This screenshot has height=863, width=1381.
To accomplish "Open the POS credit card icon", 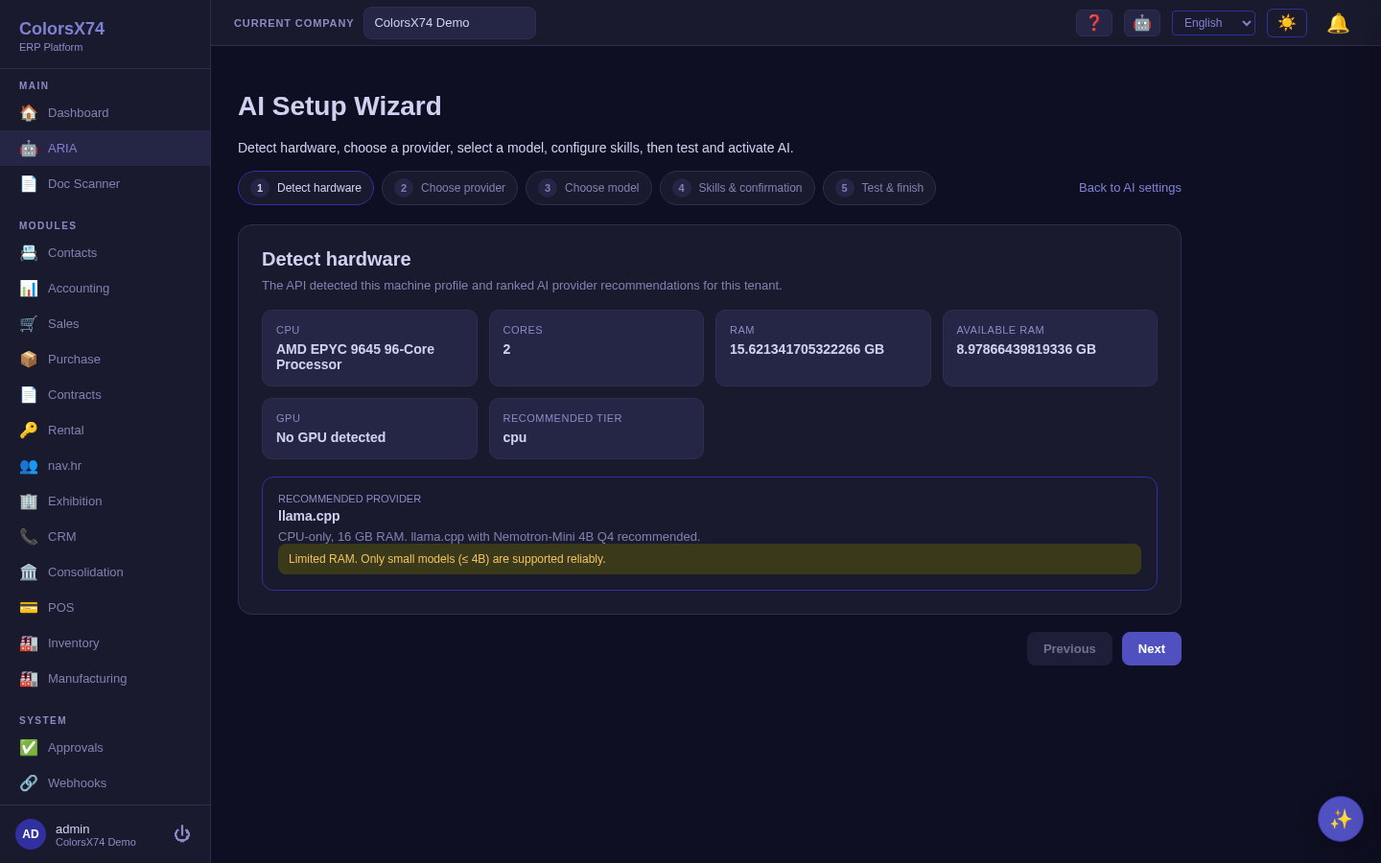I will pyautogui.click(x=29, y=607).
